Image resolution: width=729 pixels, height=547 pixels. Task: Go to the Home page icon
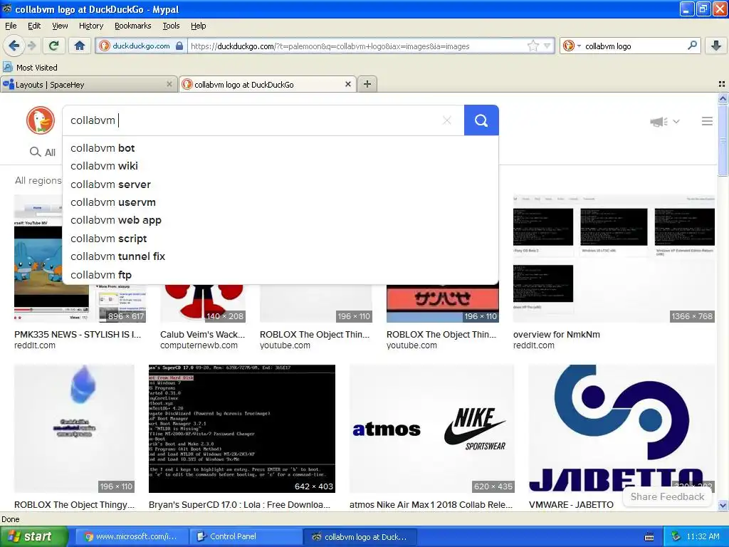click(x=80, y=46)
